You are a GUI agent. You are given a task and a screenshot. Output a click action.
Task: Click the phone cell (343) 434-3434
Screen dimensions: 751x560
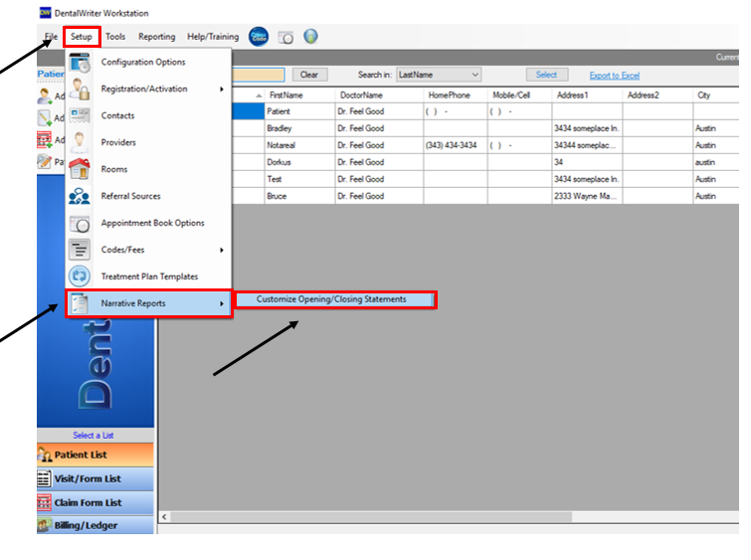pyautogui.click(x=452, y=145)
